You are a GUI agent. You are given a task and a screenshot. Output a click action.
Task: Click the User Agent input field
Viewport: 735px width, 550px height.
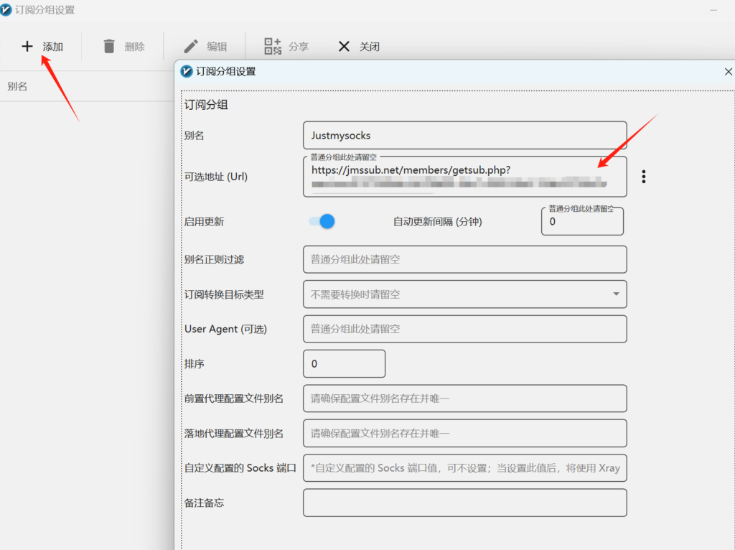(x=464, y=329)
